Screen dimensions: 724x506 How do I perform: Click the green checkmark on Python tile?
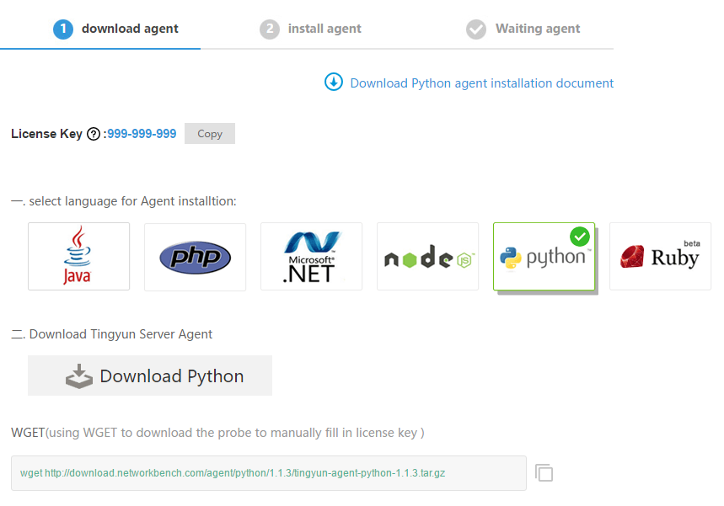point(579,237)
